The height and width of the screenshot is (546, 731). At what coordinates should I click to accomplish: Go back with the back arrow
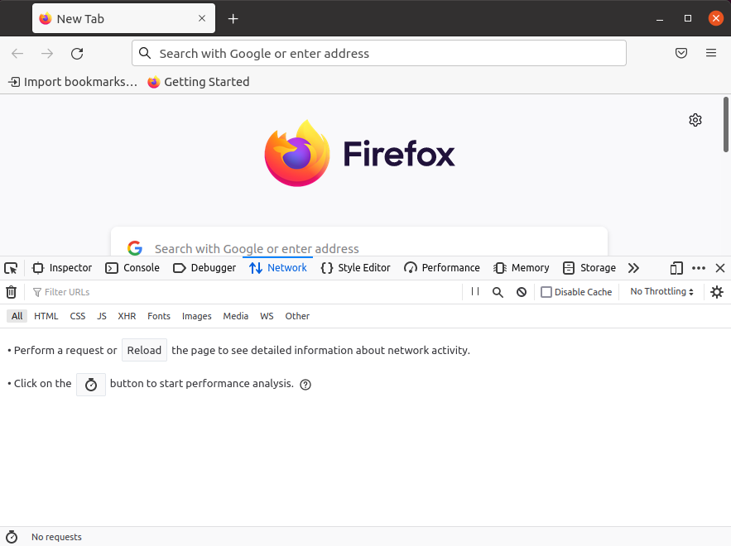click(x=17, y=54)
